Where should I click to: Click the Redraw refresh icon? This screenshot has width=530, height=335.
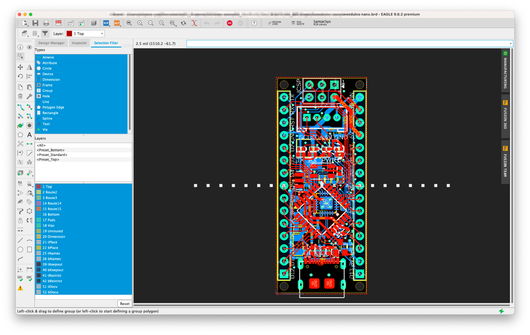point(183,23)
